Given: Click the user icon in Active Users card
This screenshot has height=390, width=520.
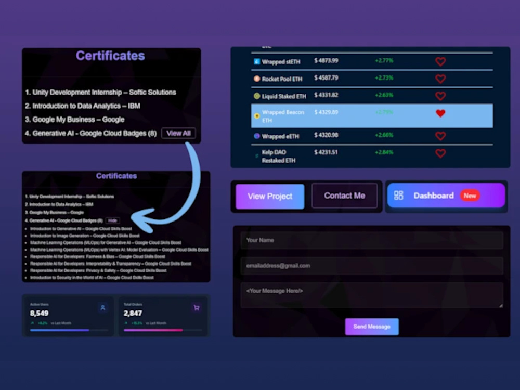Looking at the screenshot, I should pos(103,308).
